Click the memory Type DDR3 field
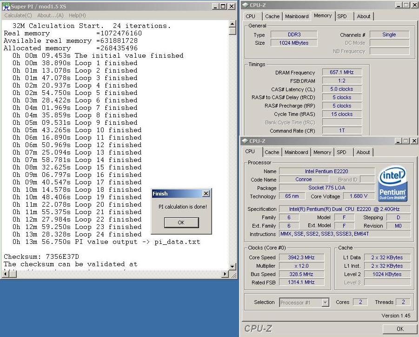 pyautogui.click(x=294, y=34)
